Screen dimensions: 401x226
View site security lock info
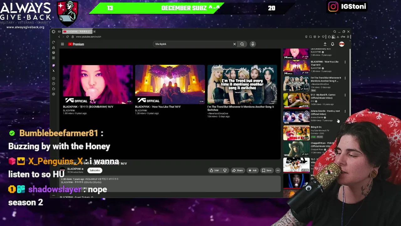coord(73,37)
